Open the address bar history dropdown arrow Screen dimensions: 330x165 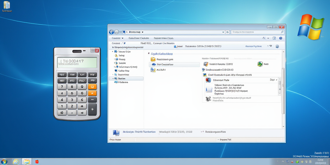point(223,32)
